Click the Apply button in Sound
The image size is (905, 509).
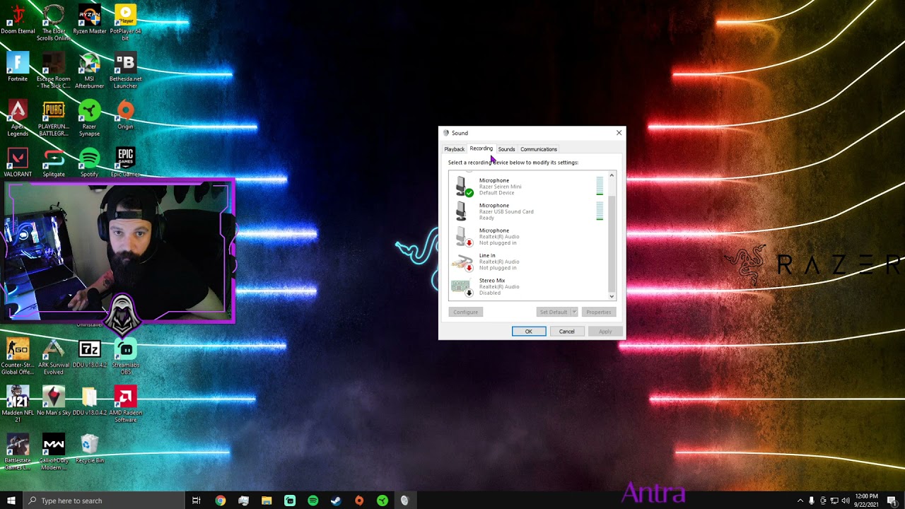pyautogui.click(x=605, y=332)
